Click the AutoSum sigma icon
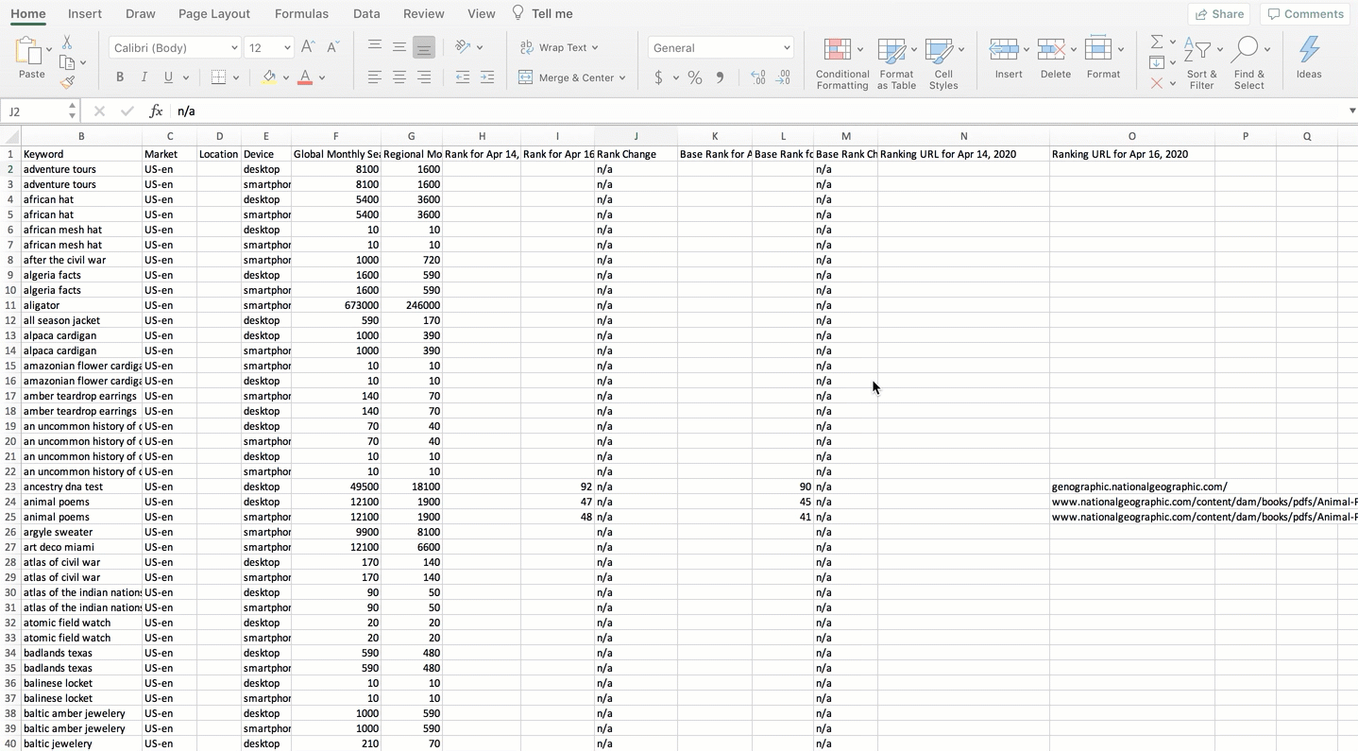The image size is (1358, 751). pos(1156,43)
